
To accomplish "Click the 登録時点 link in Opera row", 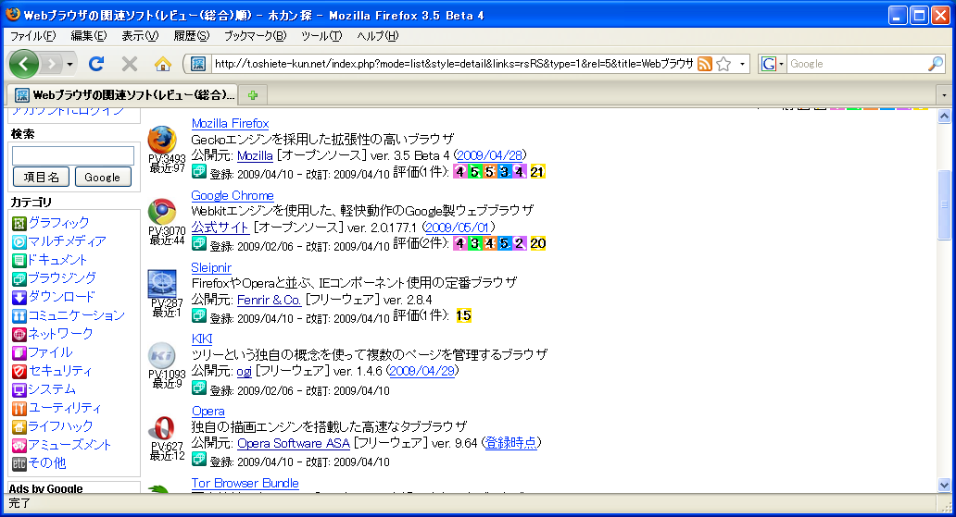I will 511,443.
